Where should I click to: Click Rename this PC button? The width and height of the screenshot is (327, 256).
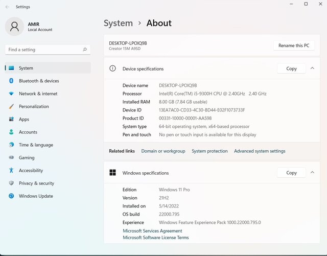pyautogui.click(x=294, y=45)
